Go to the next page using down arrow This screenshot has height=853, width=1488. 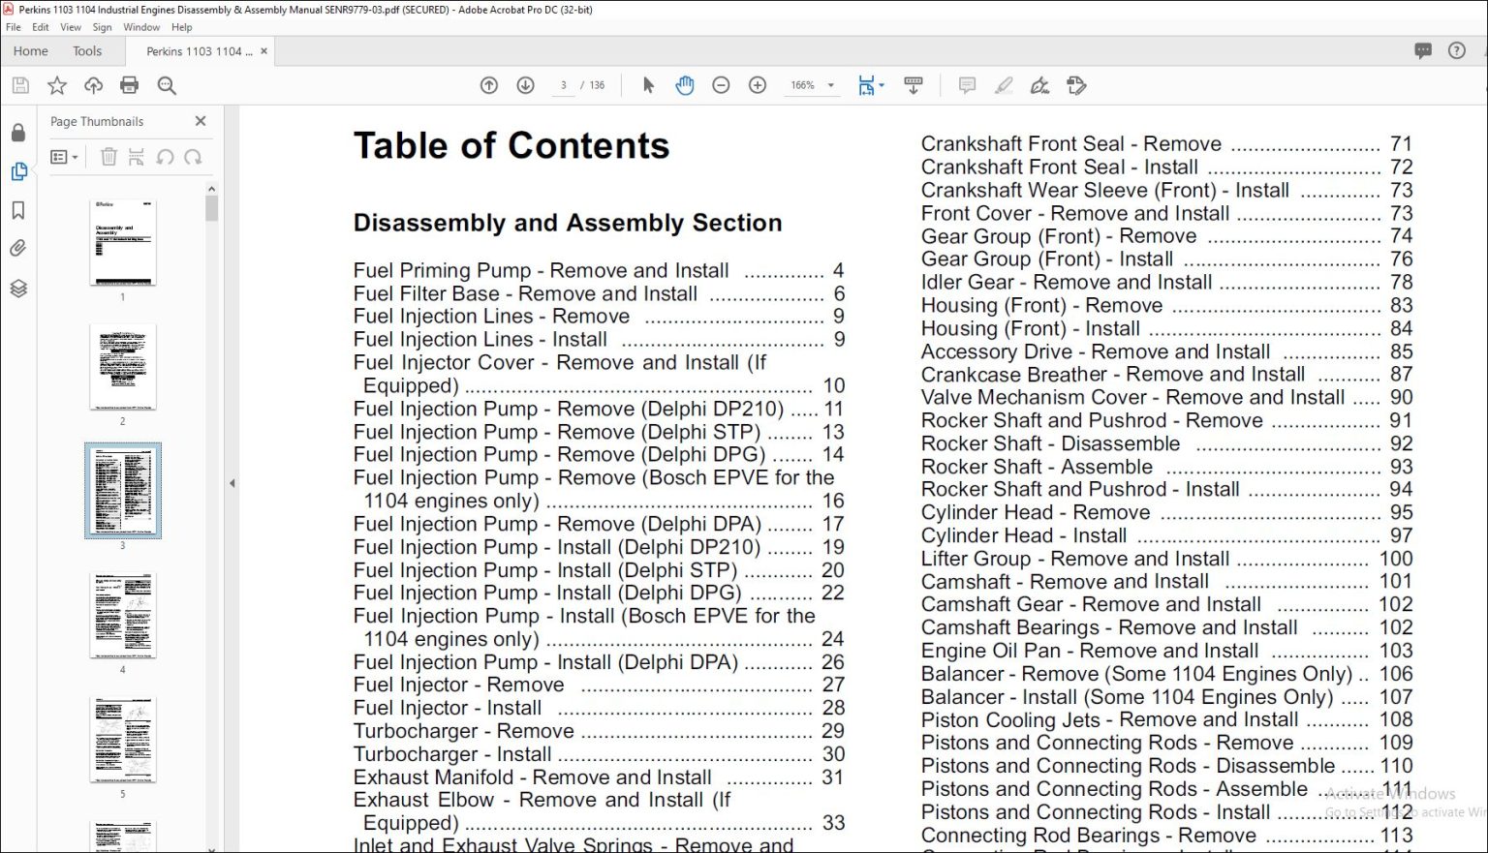click(525, 85)
